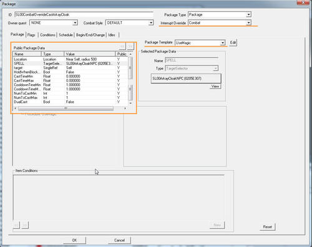312x247 pixels.
Task: Open the Package Type dropdown
Action: (x=220, y=14)
